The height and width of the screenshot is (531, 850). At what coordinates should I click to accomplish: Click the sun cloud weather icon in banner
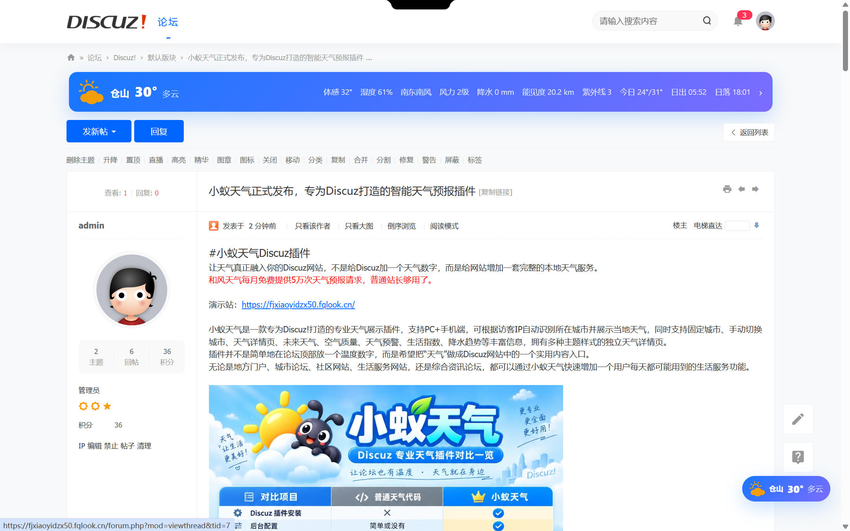pos(91,92)
